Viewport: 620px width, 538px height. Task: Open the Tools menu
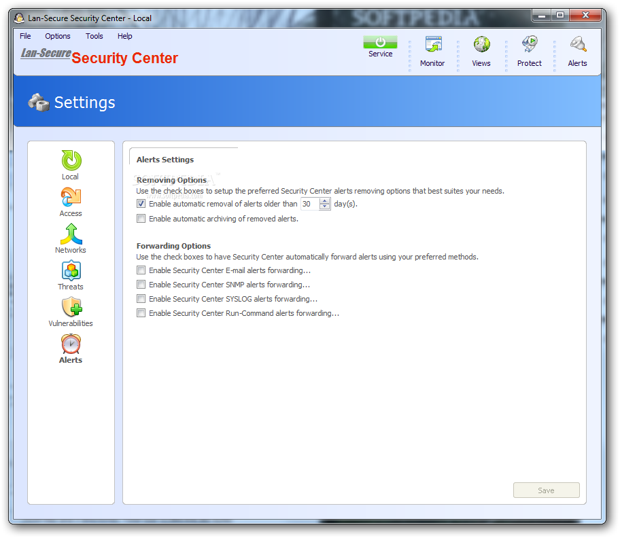click(x=94, y=36)
